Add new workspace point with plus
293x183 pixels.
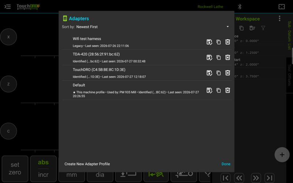point(282,155)
